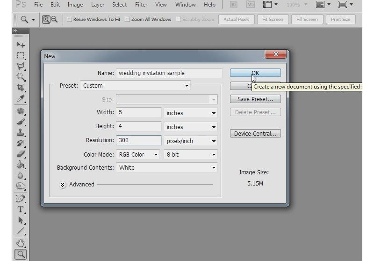Select the Paint Bucket tool

tap(21, 165)
